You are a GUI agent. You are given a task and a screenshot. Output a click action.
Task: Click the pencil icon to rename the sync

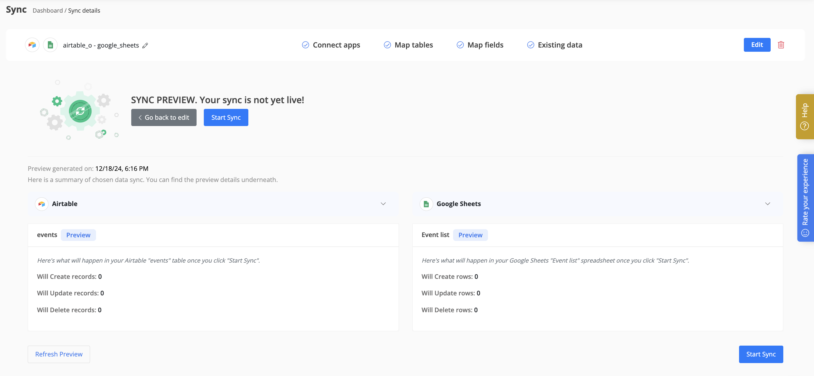(x=145, y=45)
